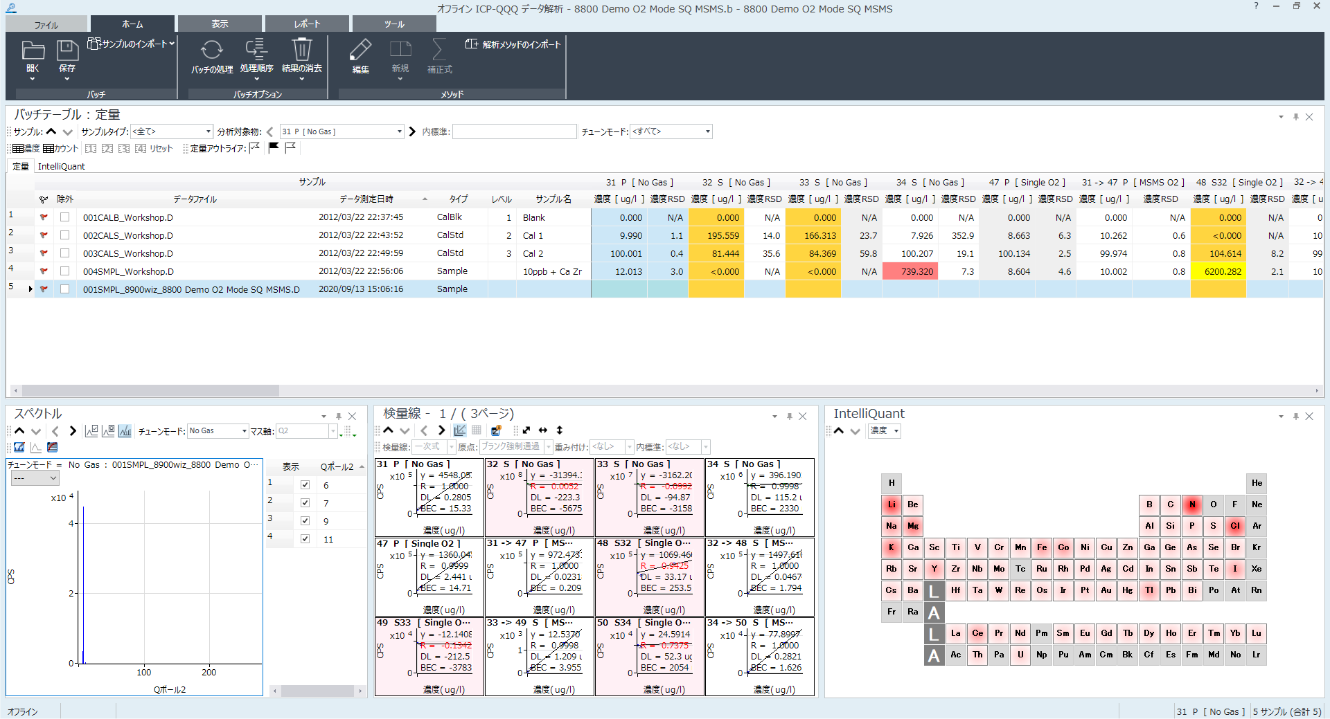Click the empty outlier flag icon
The width and height of the screenshot is (1330, 719).
pyautogui.click(x=290, y=147)
